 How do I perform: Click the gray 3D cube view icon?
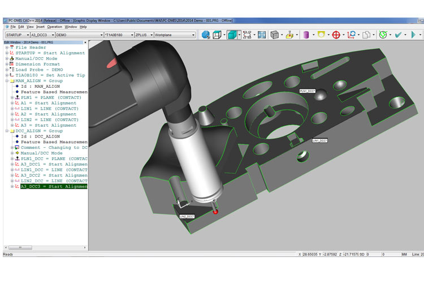pos(274,35)
